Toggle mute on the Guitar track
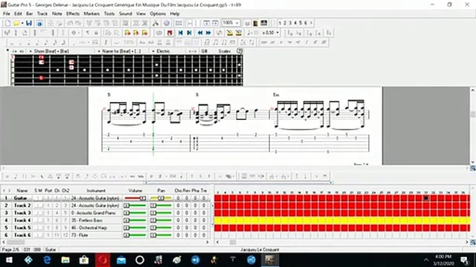This screenshot has width=476, height=267. [40, 198]
